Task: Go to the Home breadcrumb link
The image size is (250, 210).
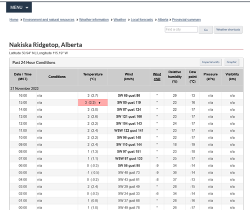Action: coord(14,20)
